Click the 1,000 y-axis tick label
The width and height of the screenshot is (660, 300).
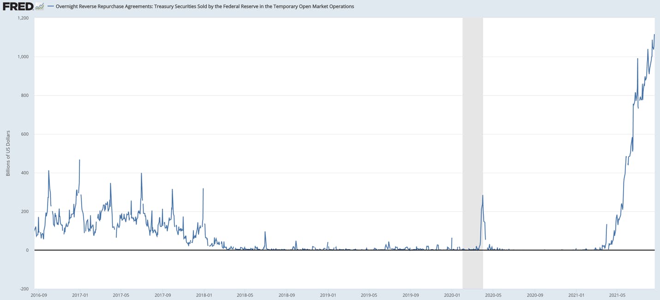[x=23, y=57]
